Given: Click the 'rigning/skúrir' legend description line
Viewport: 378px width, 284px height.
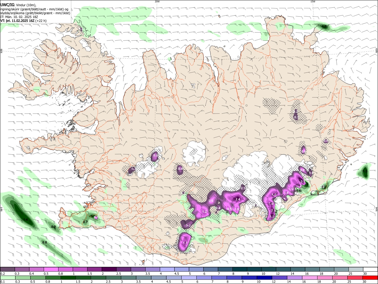Looking at the screenshot, I should [34, 9].
